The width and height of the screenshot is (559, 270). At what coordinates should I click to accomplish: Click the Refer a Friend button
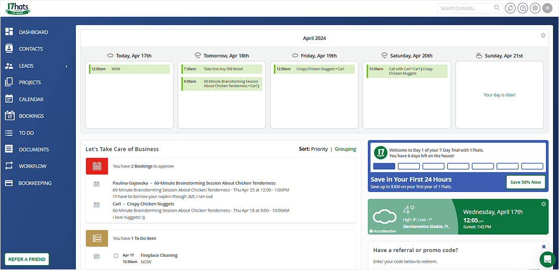(x=27, y=259)
